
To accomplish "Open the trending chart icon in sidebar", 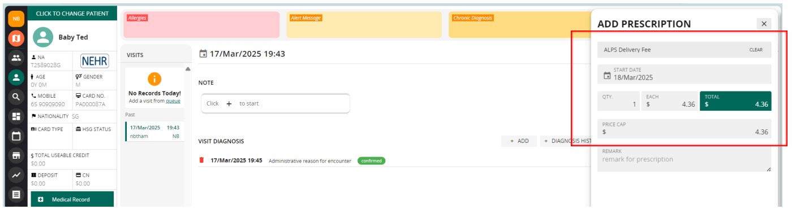I will point(16,175).
